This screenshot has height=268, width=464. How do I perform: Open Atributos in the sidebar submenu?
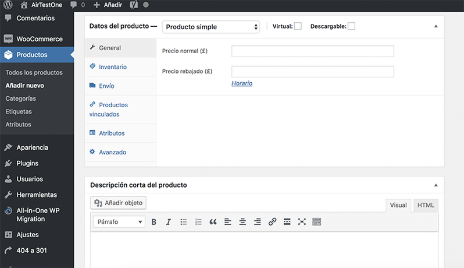click(x=19, y=125)
